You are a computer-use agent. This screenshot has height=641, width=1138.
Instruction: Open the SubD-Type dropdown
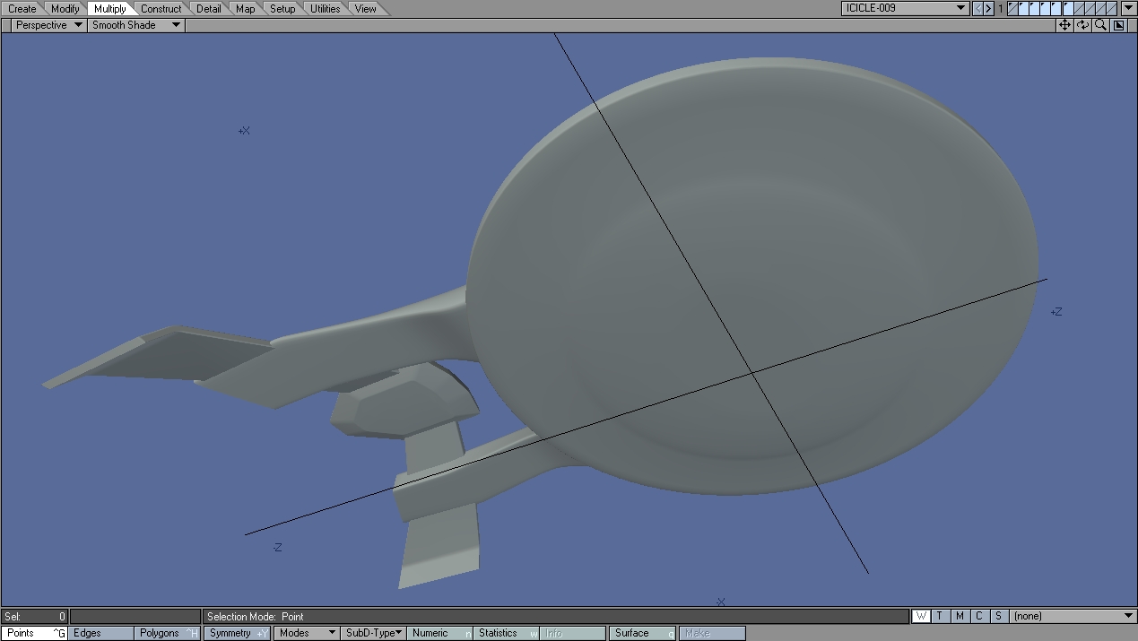[x=373, y=633]
